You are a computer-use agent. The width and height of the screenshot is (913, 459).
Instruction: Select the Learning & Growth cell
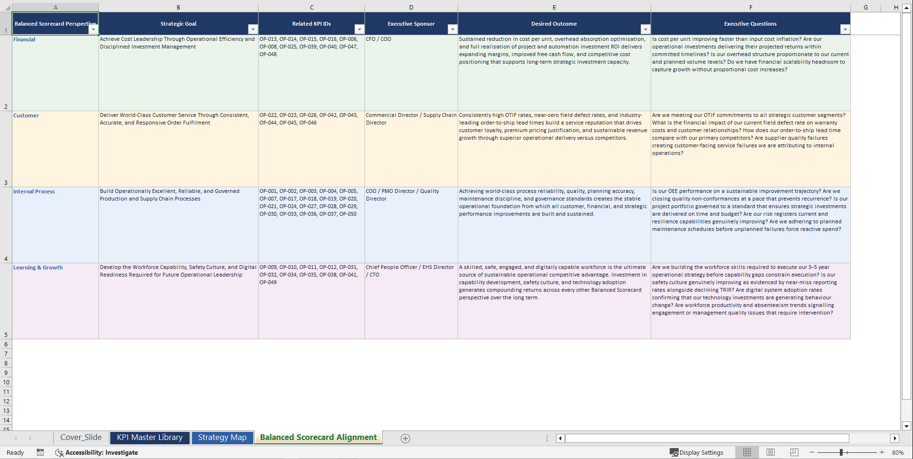click(55, 301)
